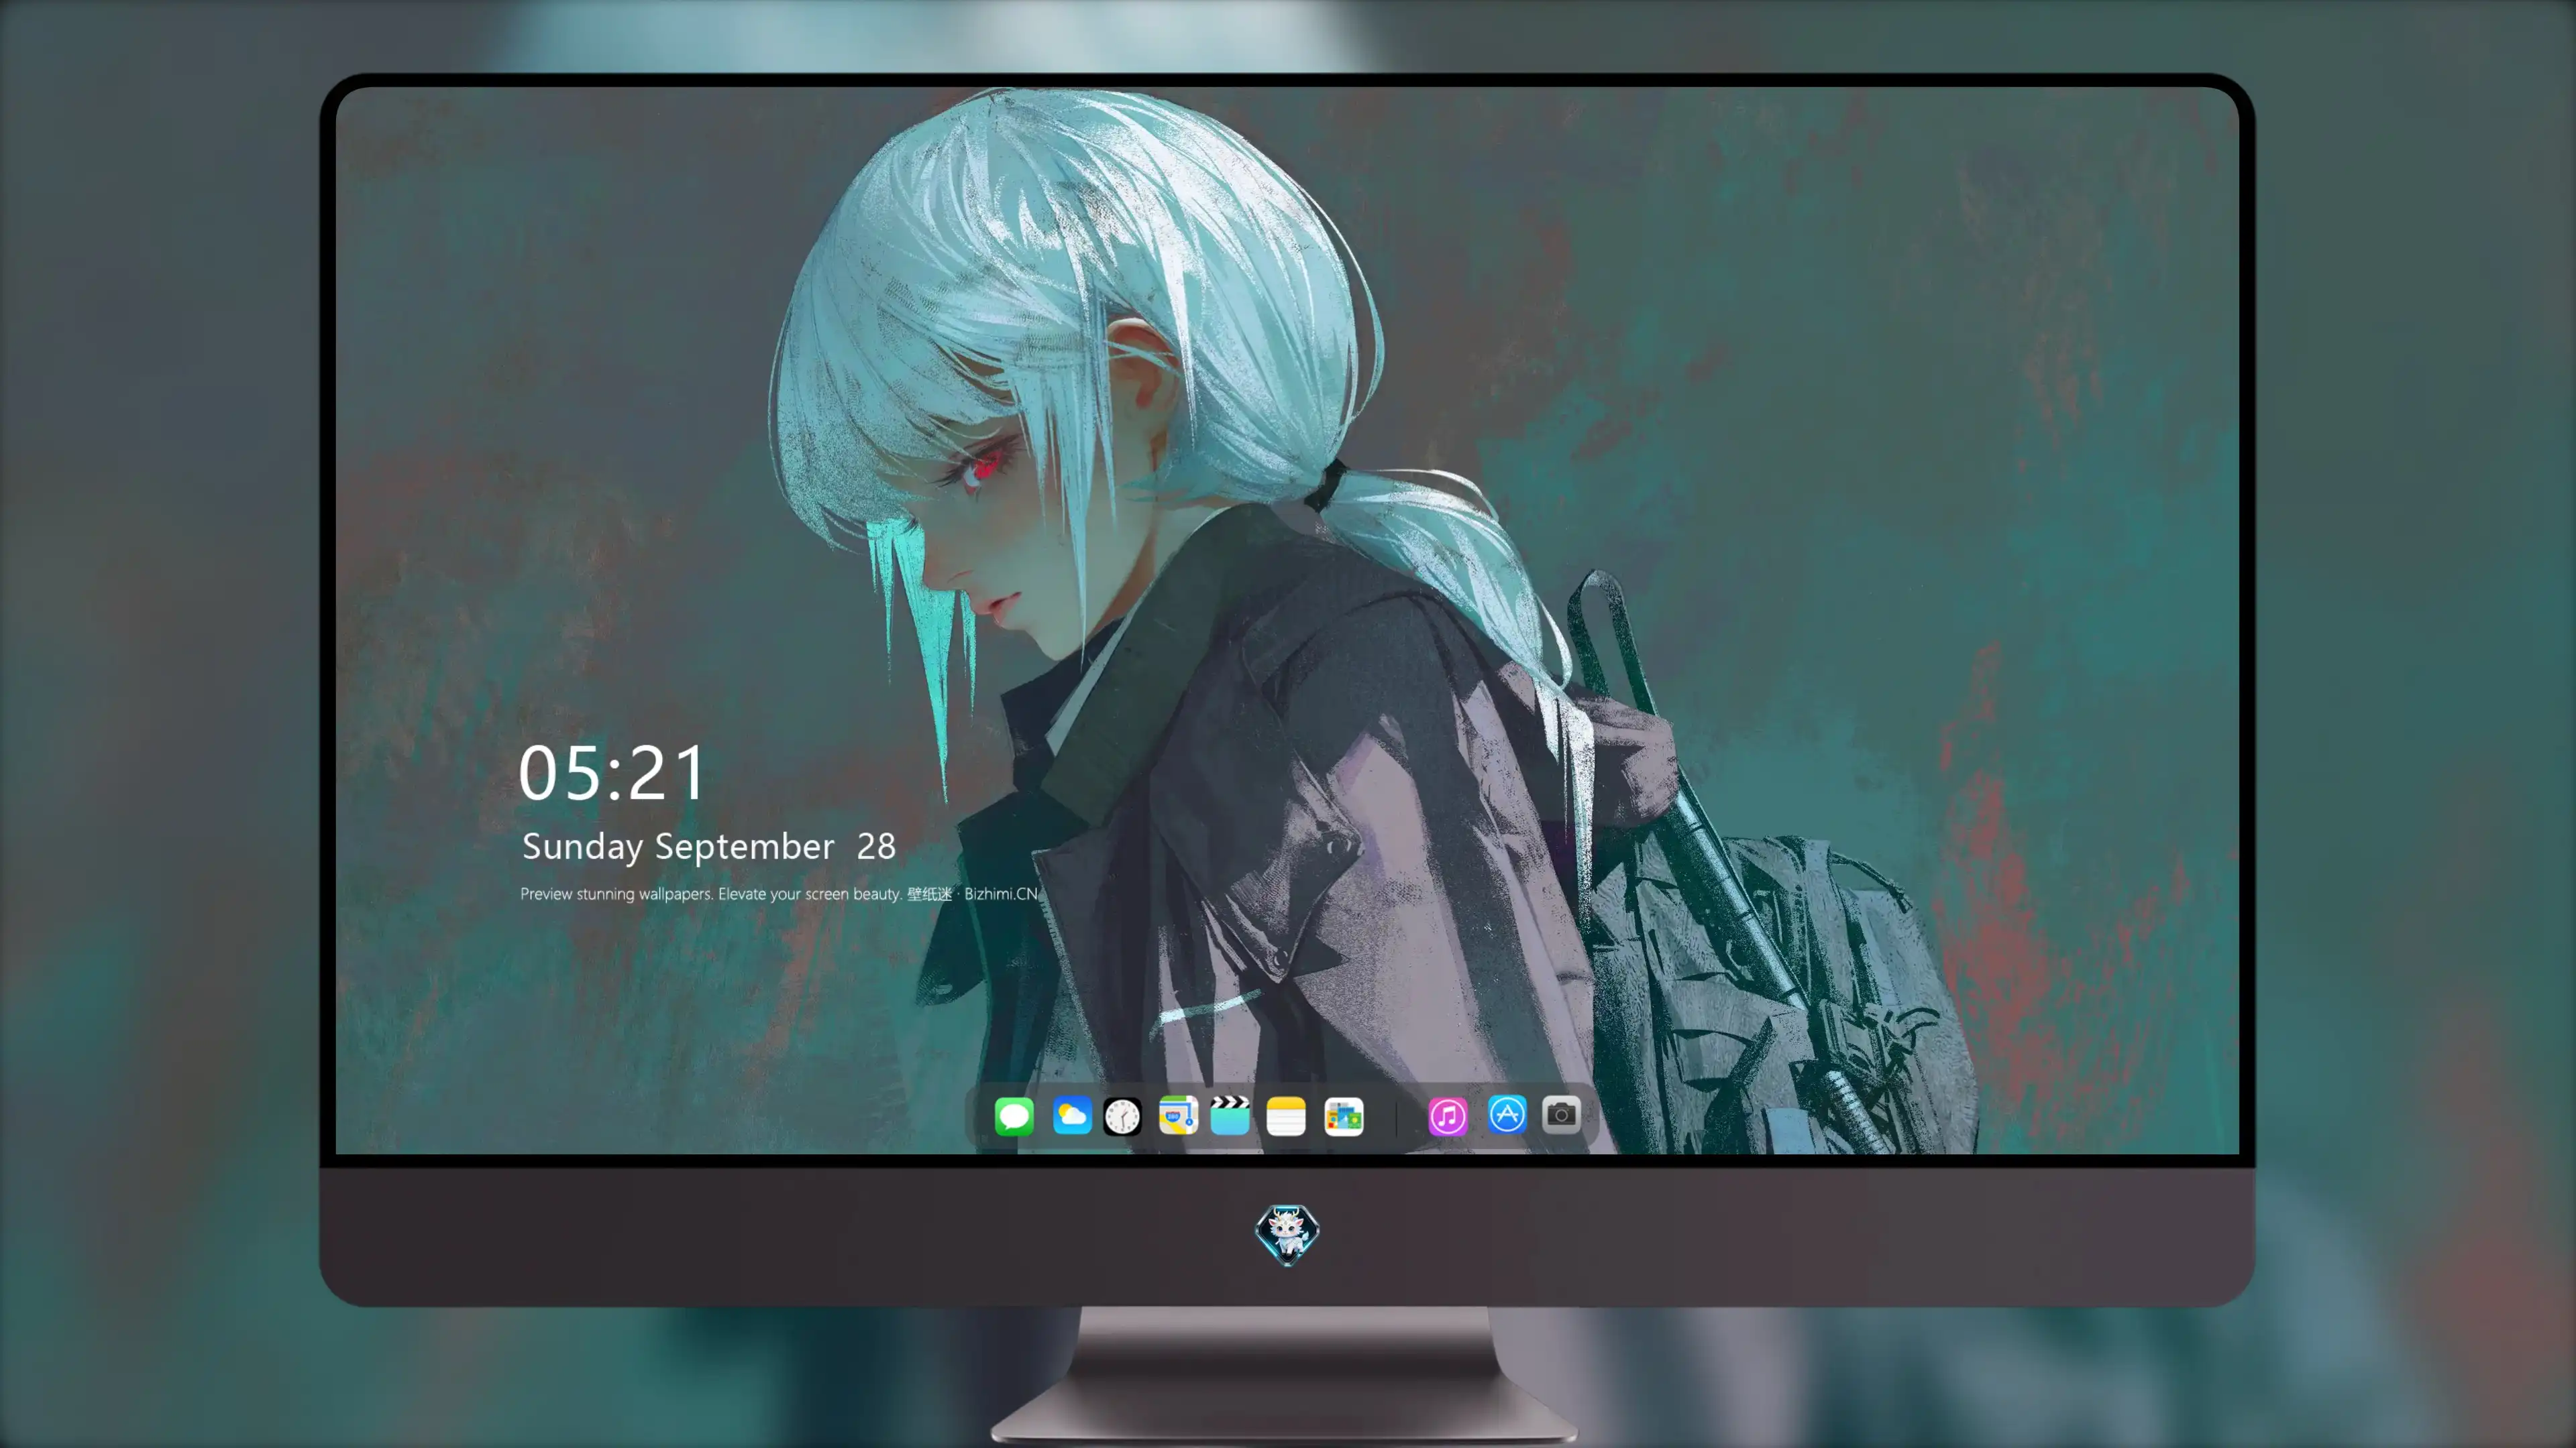Click the 05:21 clock display
The image size is (2576, 1448).
pos(612,774)
